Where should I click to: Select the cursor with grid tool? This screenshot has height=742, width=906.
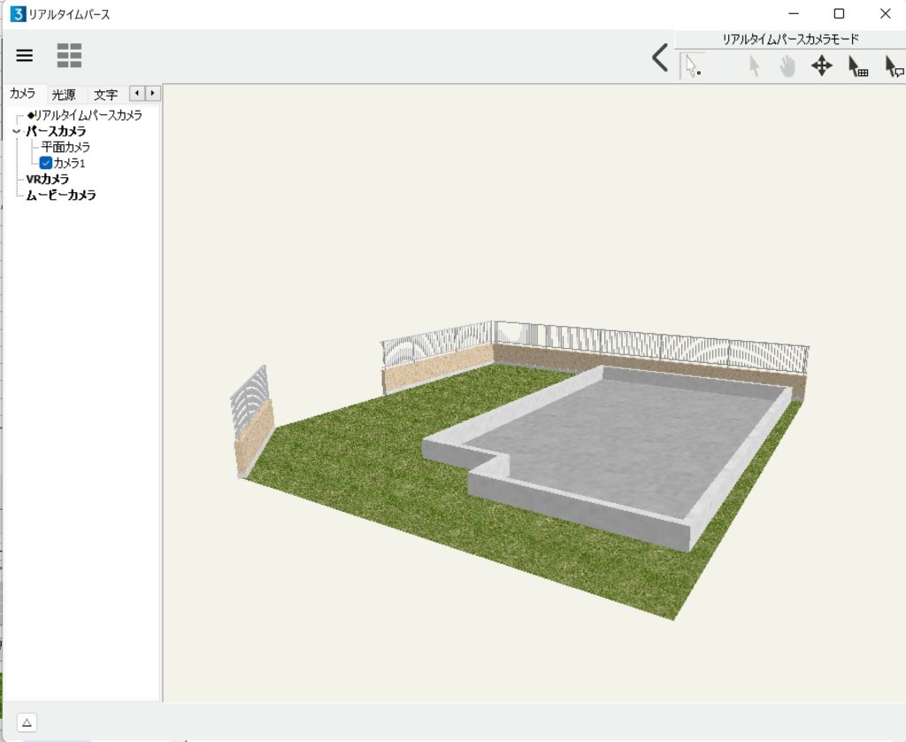click(x=857, y=66)
